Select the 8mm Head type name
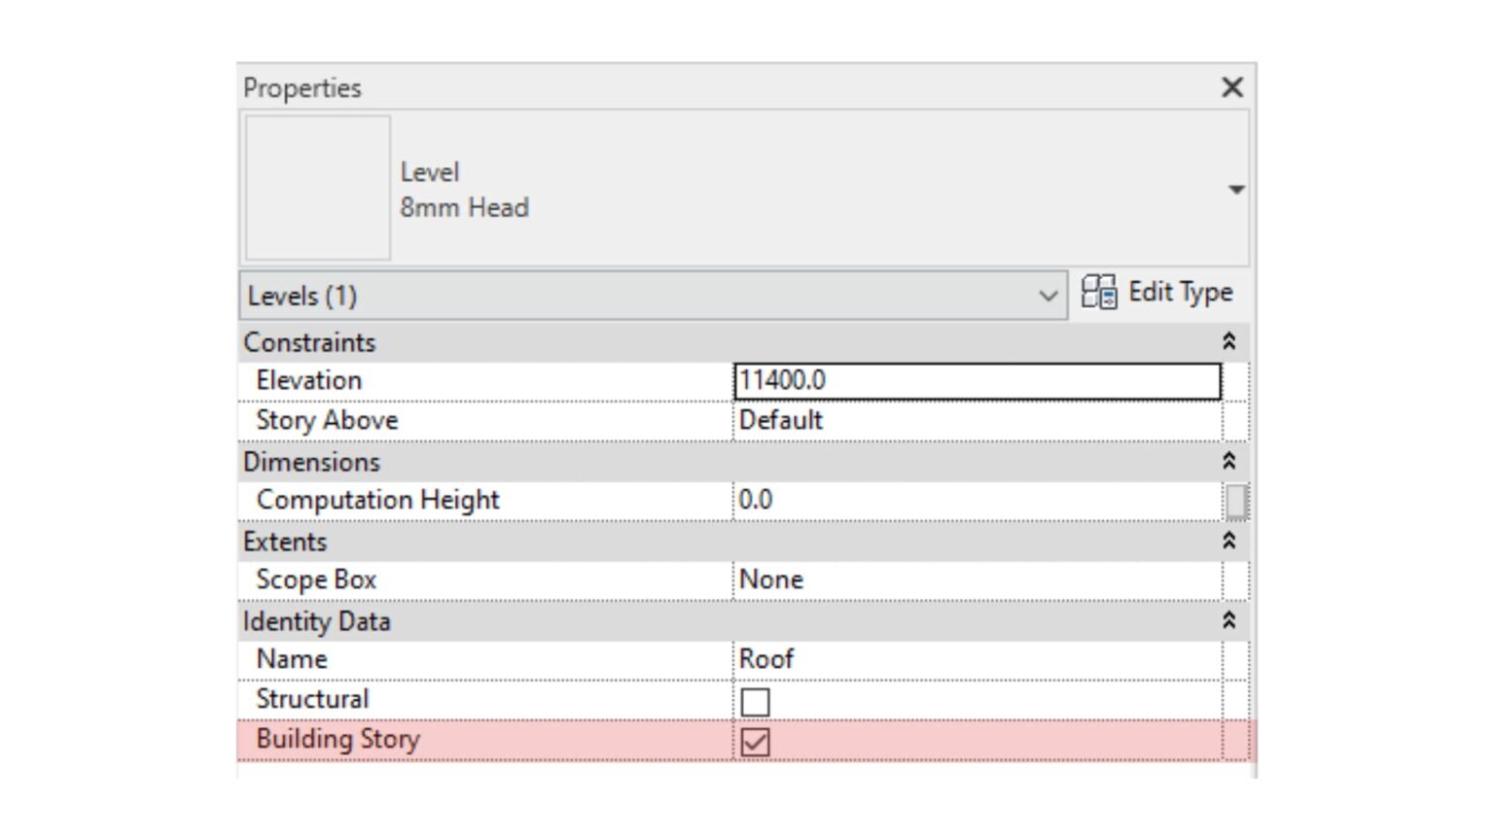The width and height of the screenshot is (1494, 840). click(465, 207)
